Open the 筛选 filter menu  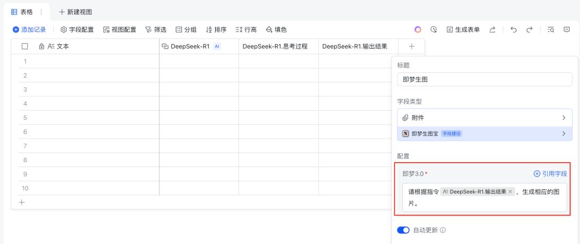coord(156,29)
